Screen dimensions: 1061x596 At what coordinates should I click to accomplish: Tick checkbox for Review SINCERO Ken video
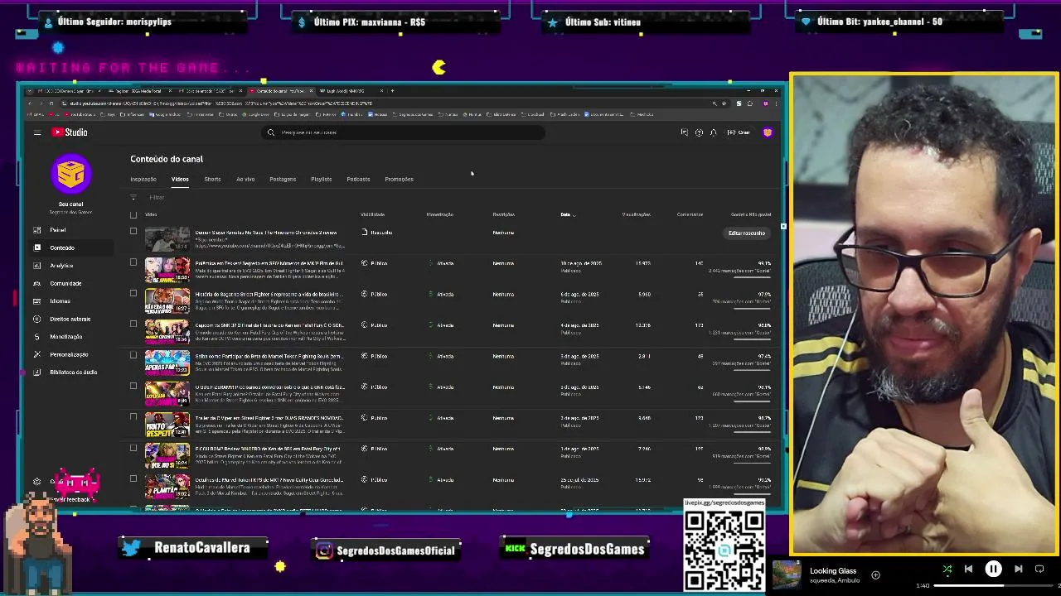[133, 448]
